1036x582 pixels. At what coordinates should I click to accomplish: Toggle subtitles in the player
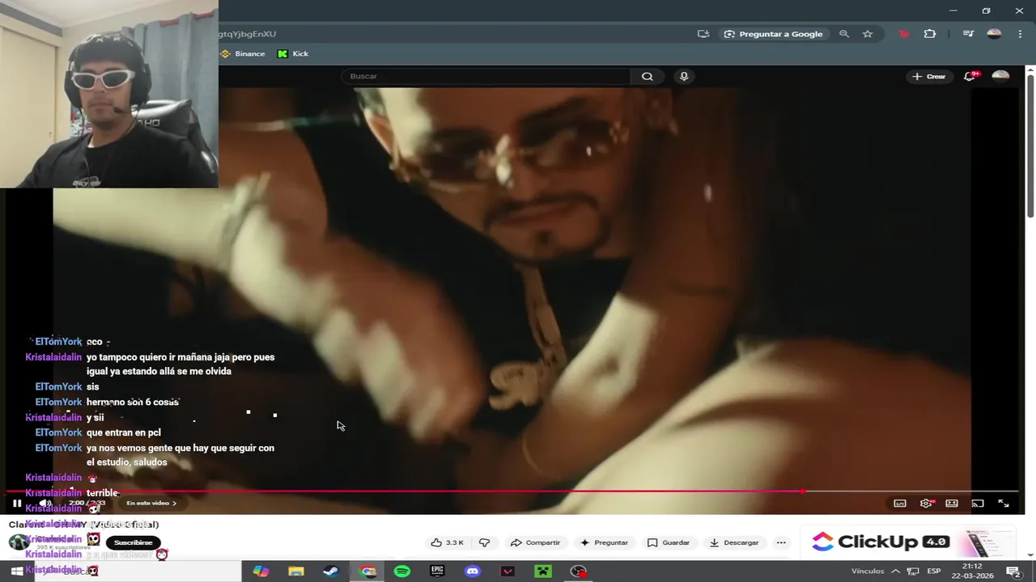(x=900, y=503)
